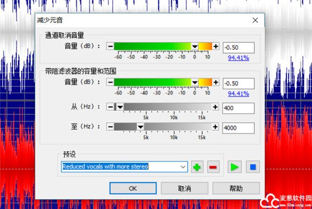Click 94.41% link under band-stop filter volume
The height and width of the screenshot is (209, 312).
[x=238, y=94]
